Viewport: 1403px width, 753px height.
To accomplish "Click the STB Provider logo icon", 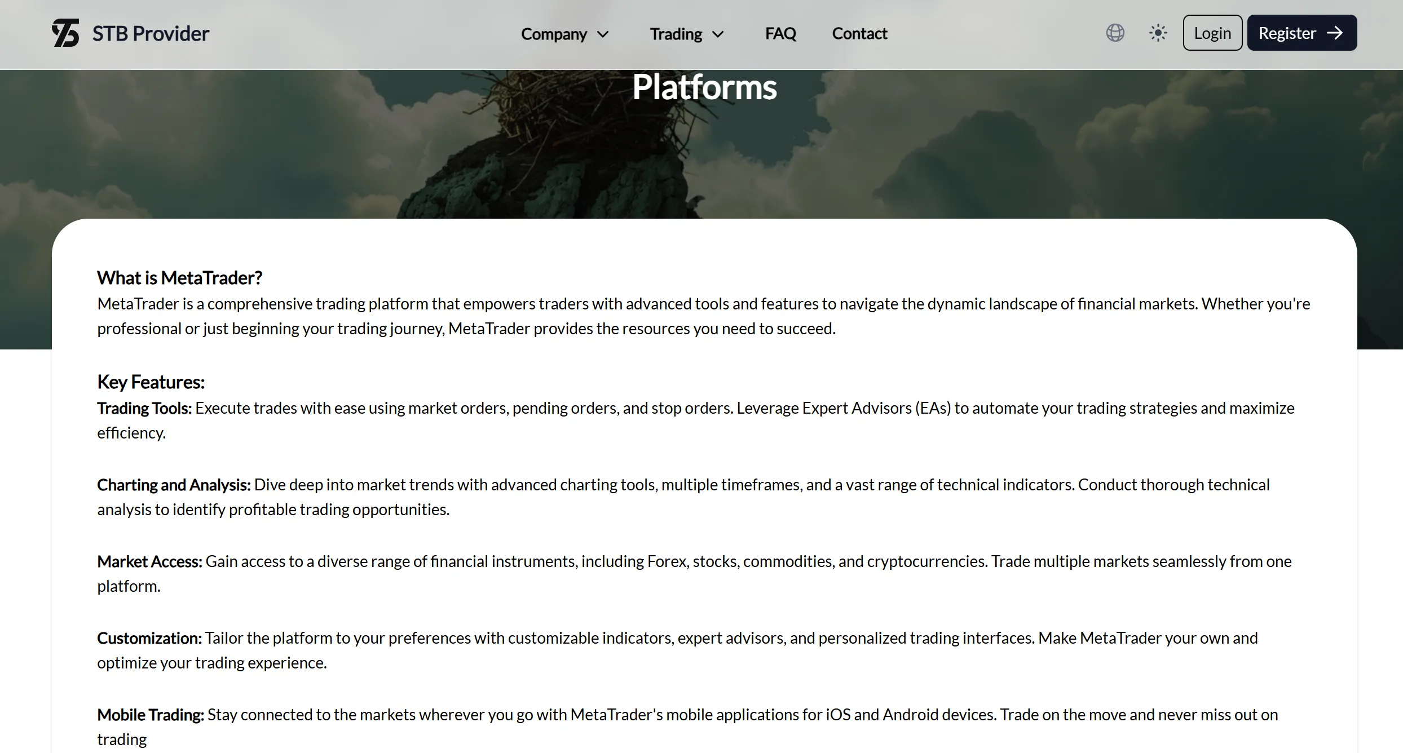I will click(x=65, y=33).
